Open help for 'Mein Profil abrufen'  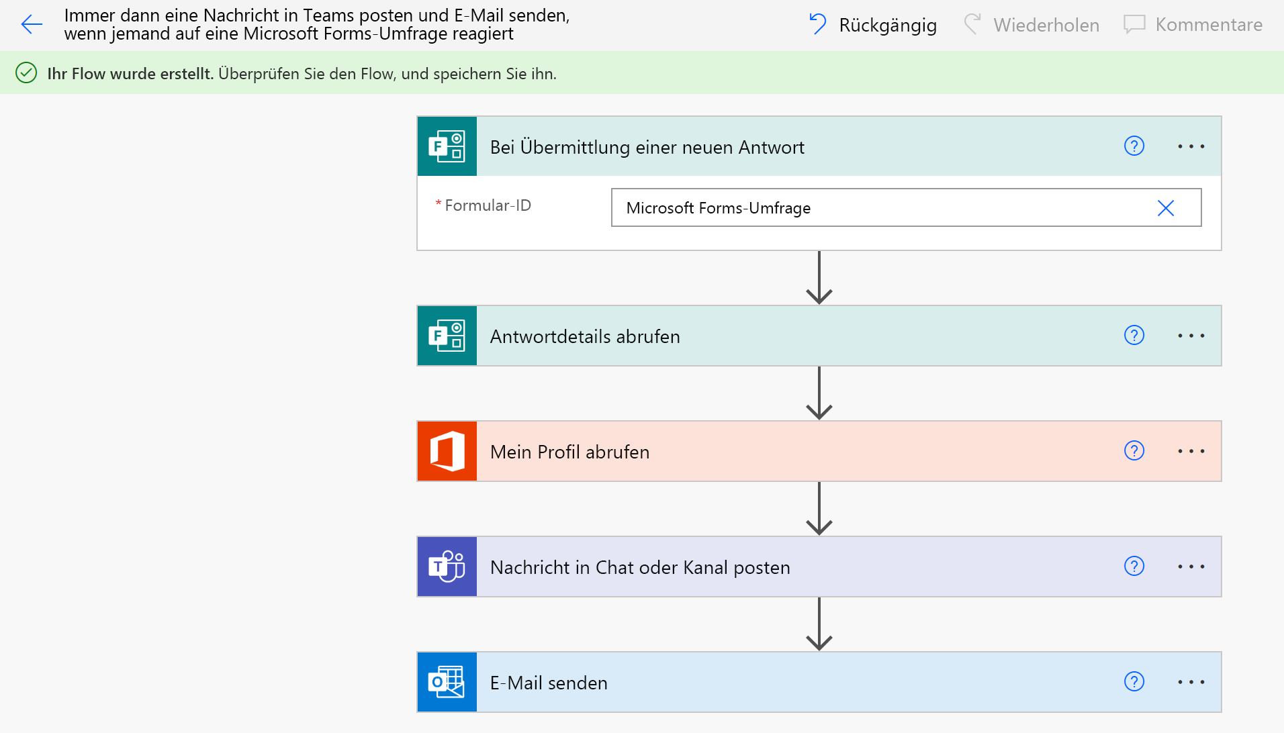tap(1134, 450)
